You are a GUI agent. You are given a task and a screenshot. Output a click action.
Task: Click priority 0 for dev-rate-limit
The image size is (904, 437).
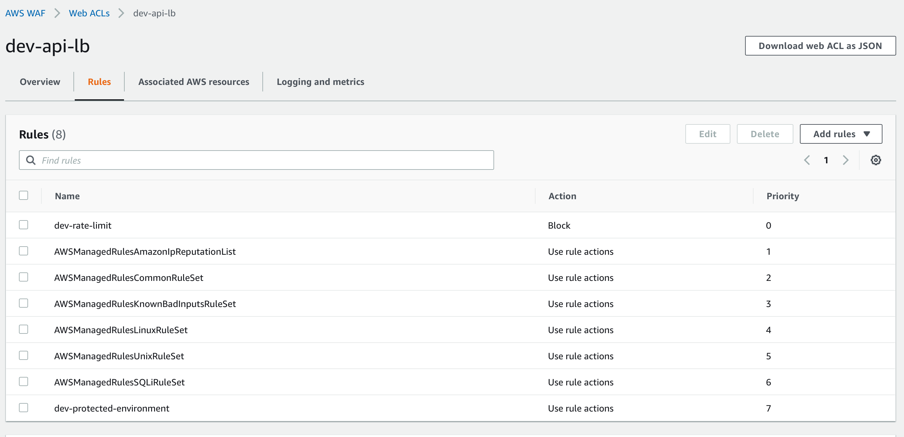[769, 226]
